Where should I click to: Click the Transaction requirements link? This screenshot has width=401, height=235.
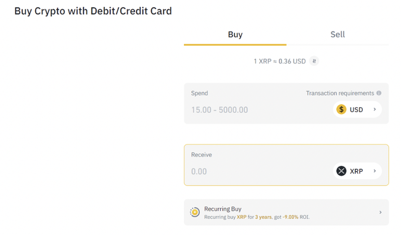click(x=340, y=93)
